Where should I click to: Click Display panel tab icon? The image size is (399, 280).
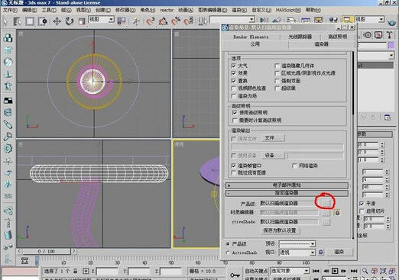(x=378, y=35)
